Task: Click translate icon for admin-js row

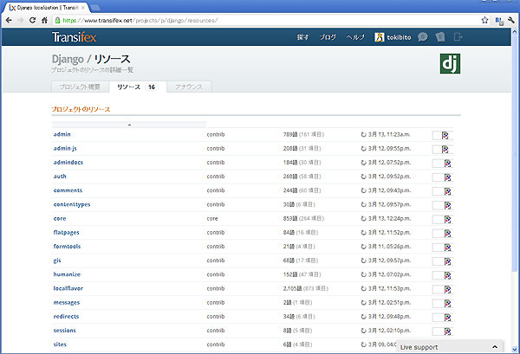Action: tap(445, 150)
